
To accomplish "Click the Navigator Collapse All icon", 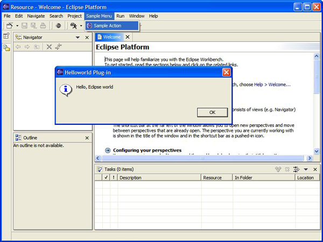I will [x=49, y=47].
